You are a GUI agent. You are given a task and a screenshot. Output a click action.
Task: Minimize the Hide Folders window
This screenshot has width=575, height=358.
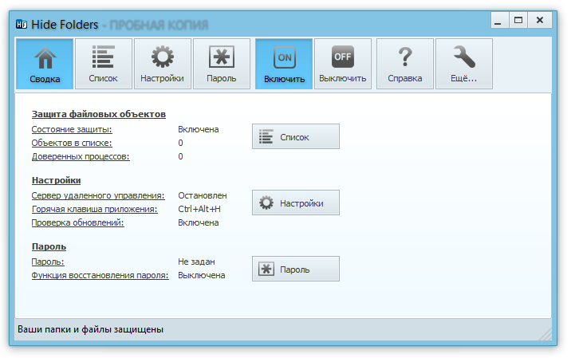coord(499,20)
